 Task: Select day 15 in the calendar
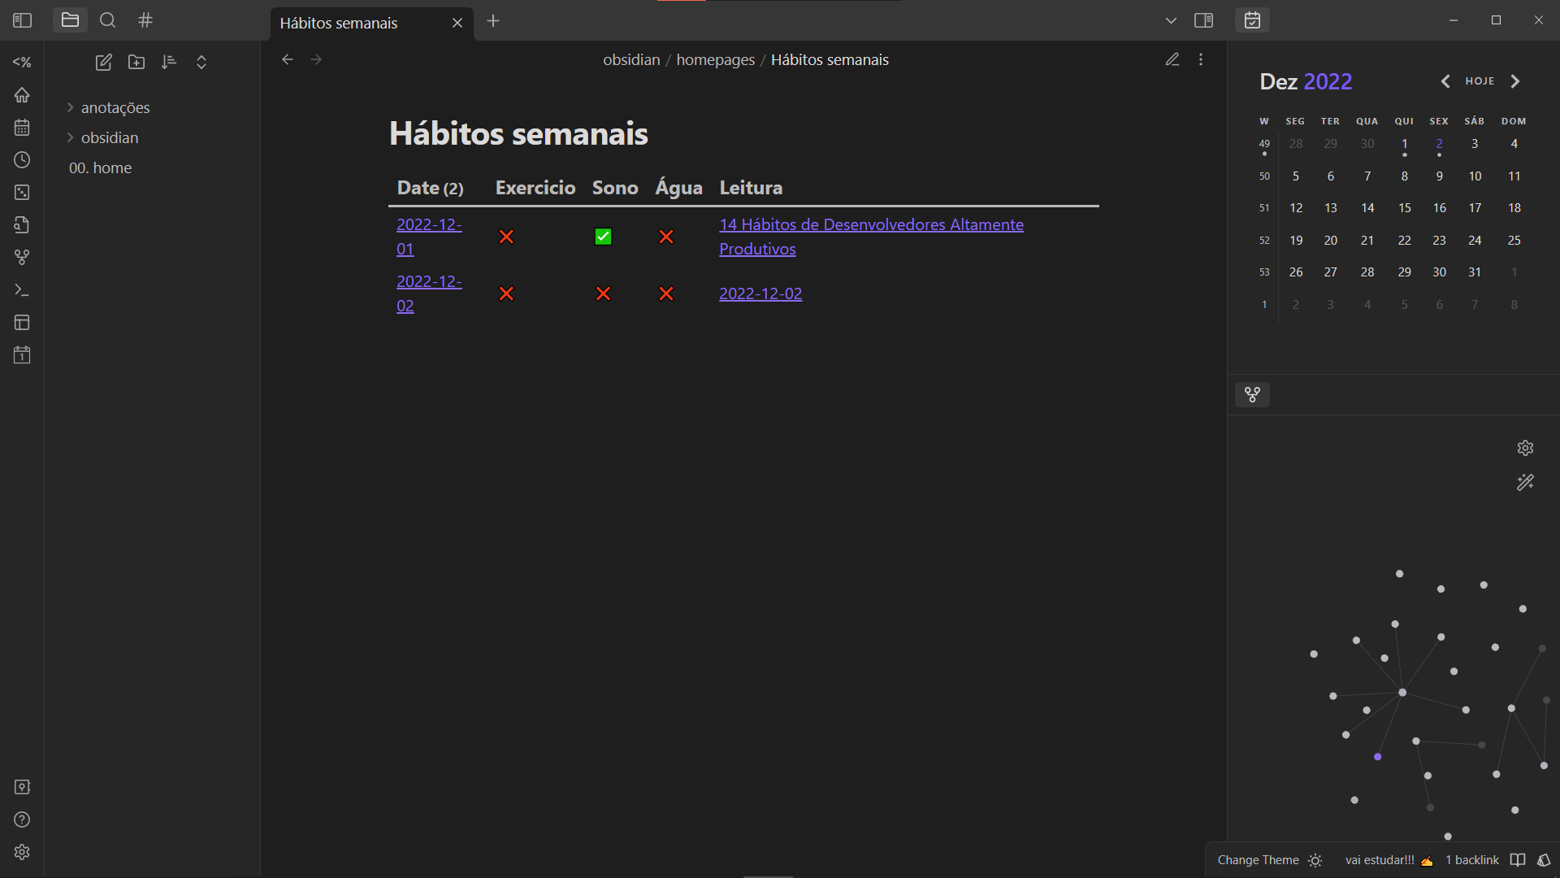[1404, 208]
